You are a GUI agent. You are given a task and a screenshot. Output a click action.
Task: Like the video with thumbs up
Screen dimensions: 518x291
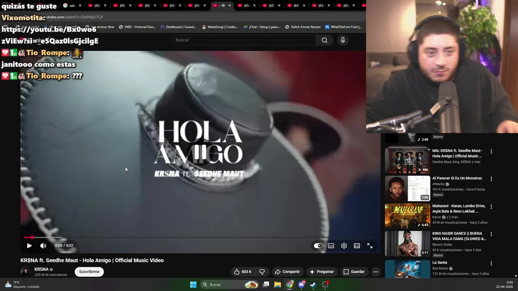coord(242,272)
